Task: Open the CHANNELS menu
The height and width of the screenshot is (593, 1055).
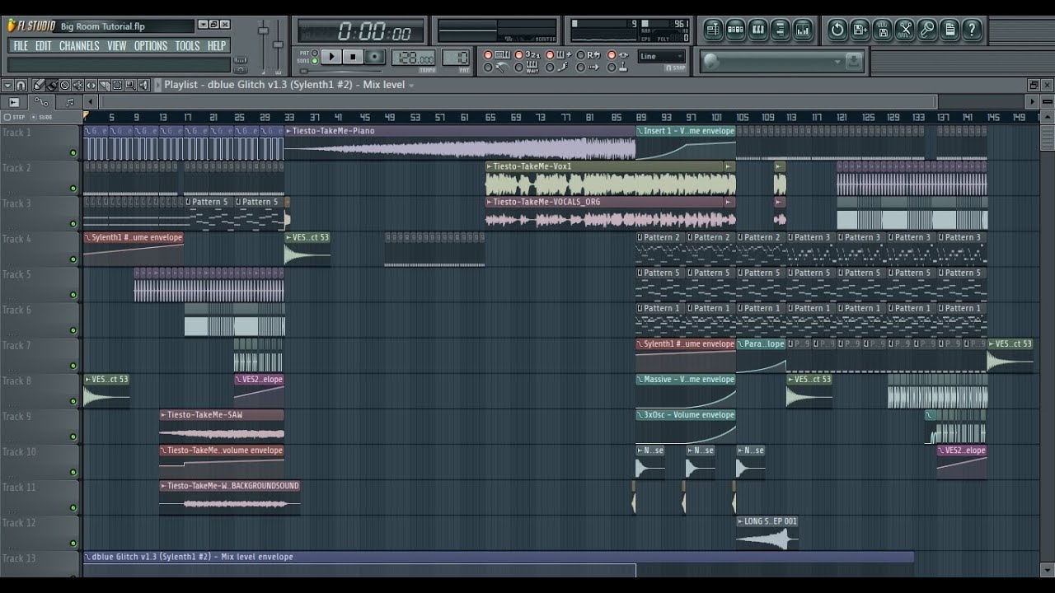Action: click(79, 46)
